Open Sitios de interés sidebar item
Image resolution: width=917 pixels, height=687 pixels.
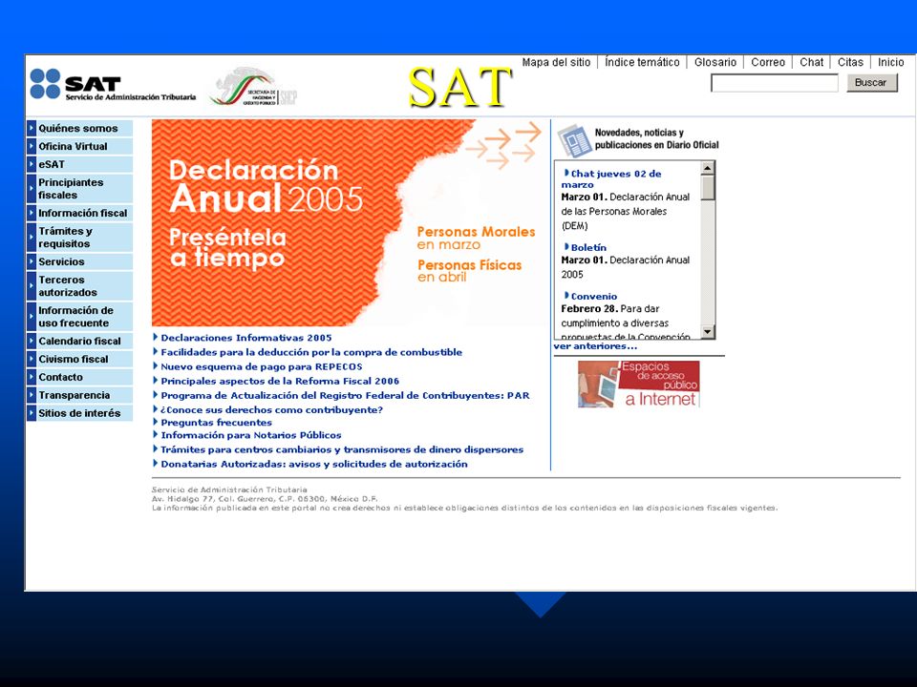[80, 413]
